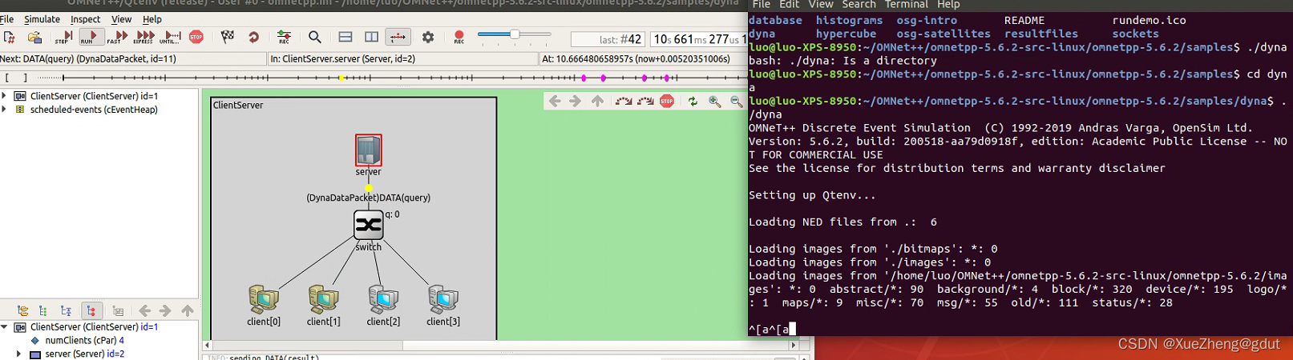The image size is (1293, 360).
Task: Switch to vertical split layout icon
Action: click(371, 37)
